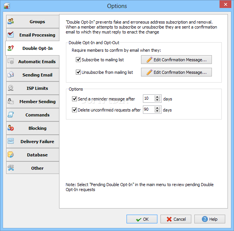The width and height of the screenshot is (234, 231).
Task: Select the Automatic Emails tab
Action: click(x=33, y=61)
